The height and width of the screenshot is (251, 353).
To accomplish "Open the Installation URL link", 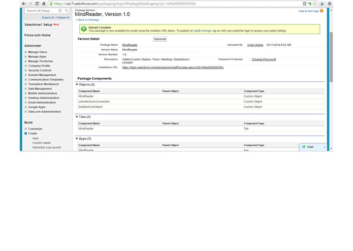I will [173, 68].
